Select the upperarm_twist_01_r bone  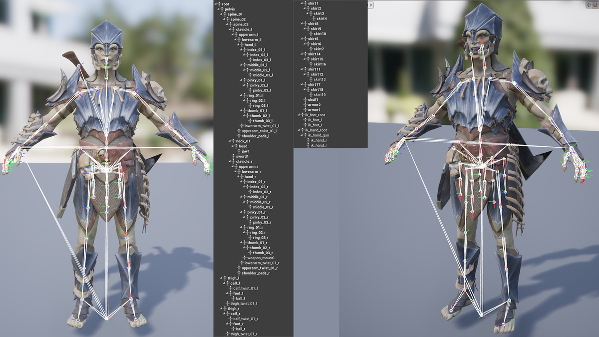coord(259,268)
